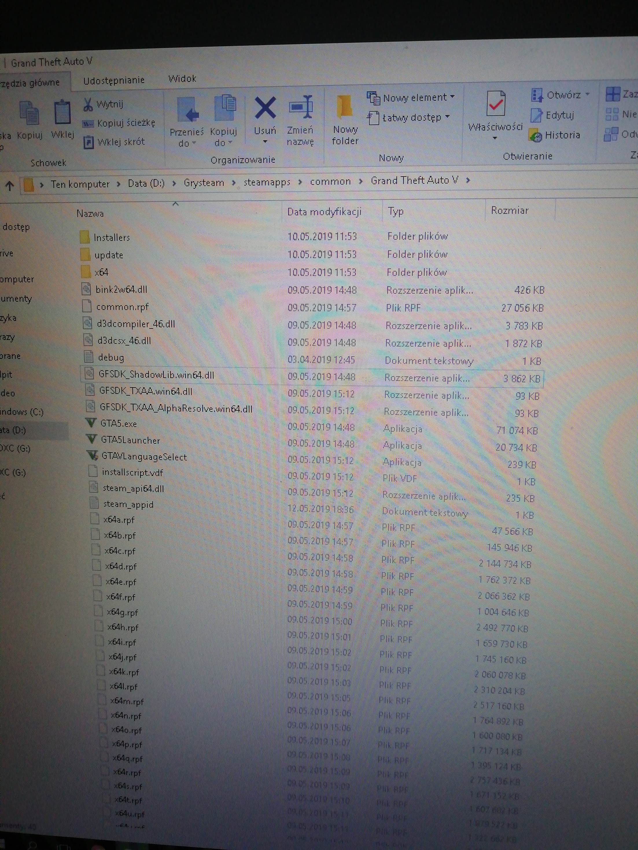
Task: Go up one folder with the up arrow
Action: click(x=10, y=186)
